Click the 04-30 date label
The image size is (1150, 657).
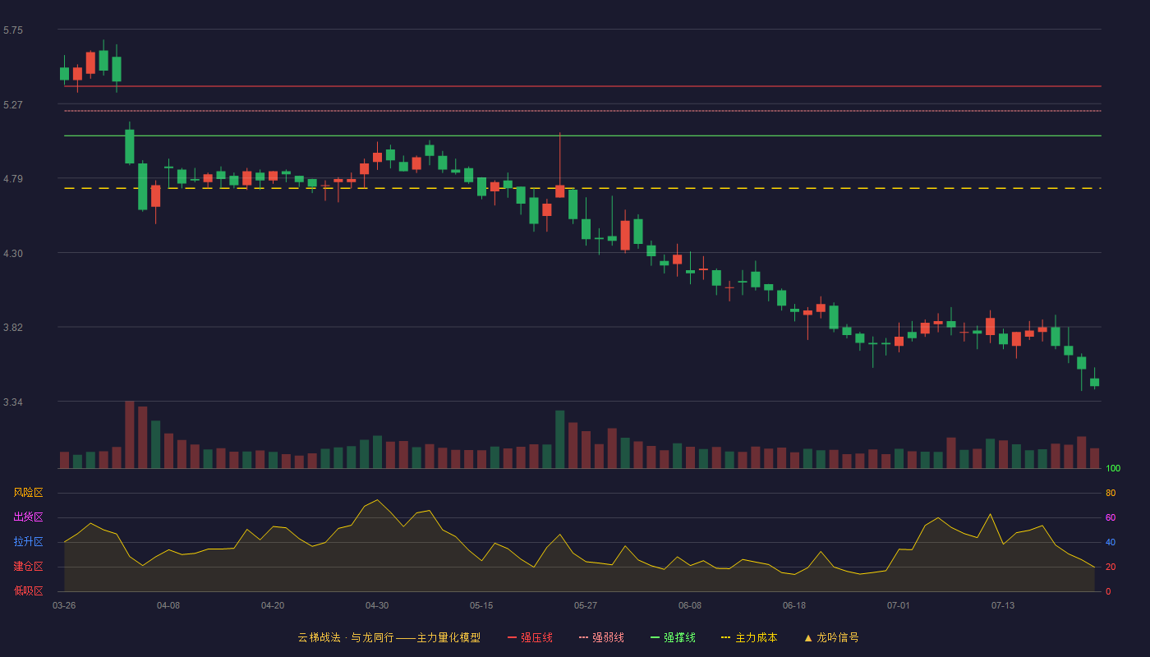click(377, 605)
